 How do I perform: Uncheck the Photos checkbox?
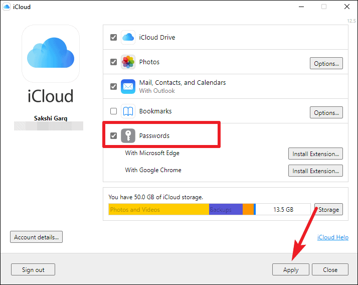(113, 62)
